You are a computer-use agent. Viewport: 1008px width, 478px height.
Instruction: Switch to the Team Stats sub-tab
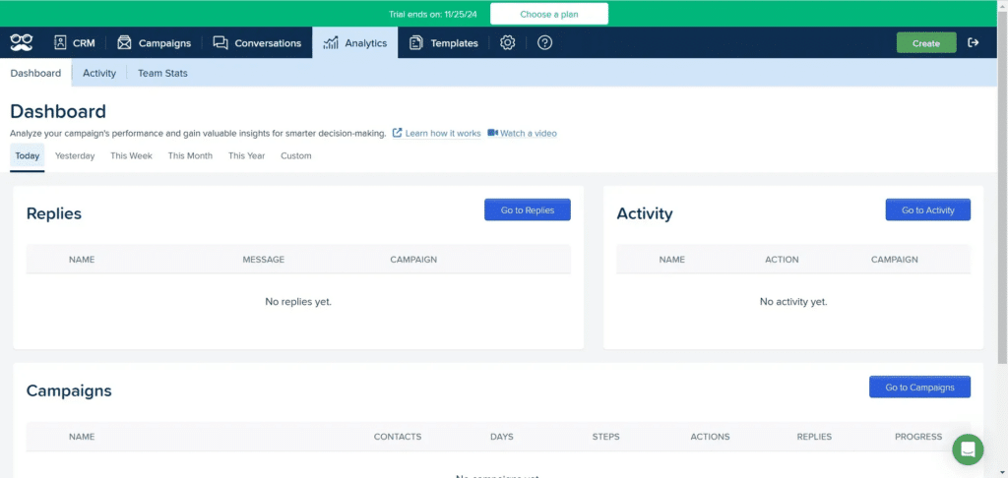point(162,73)
